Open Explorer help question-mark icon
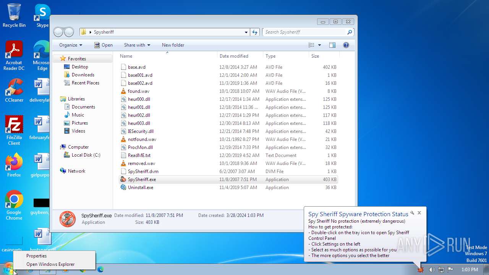This screenshot has height=275, width=489. click(x=346, y=45)
